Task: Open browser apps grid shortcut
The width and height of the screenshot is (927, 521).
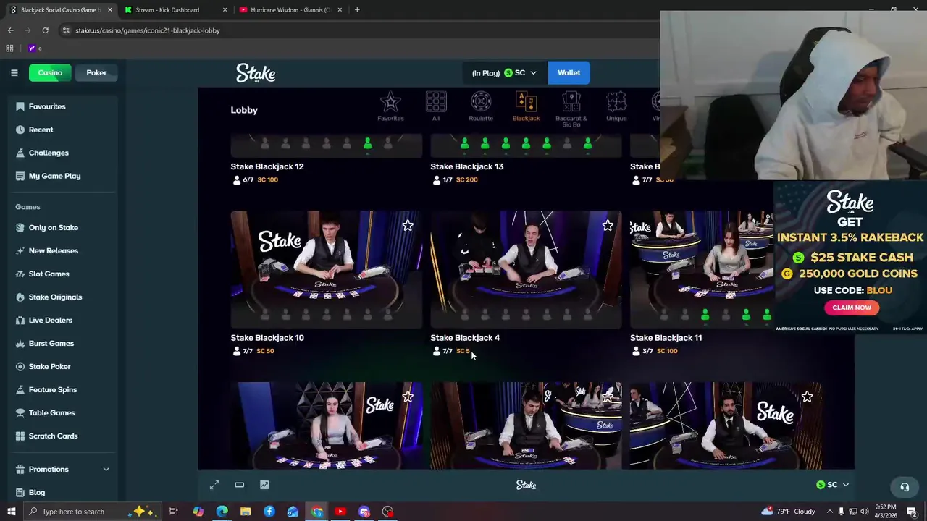Action: [x=9, y=48]
